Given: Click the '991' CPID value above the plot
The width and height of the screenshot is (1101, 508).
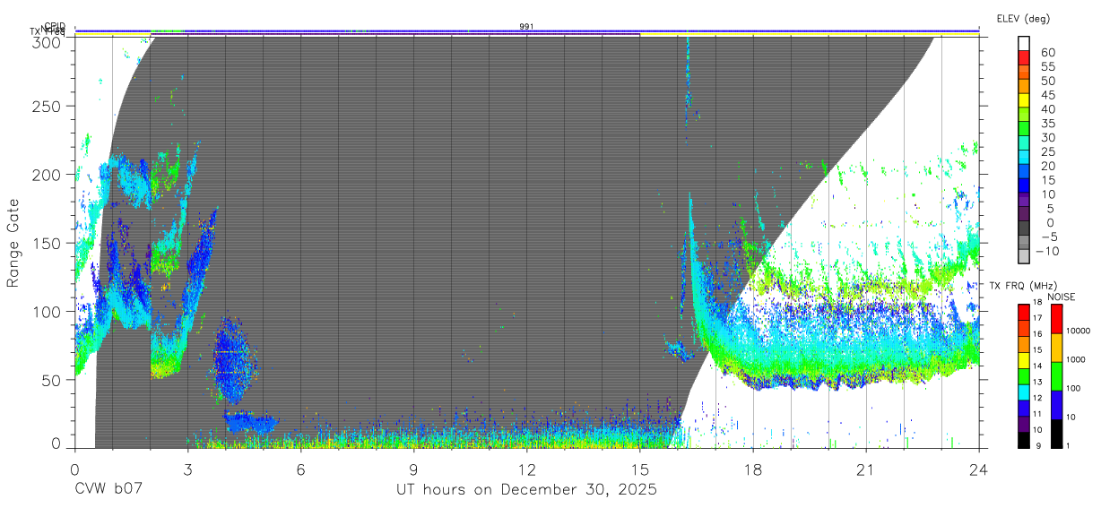Looking at the screenshot, I should [527, 27].
